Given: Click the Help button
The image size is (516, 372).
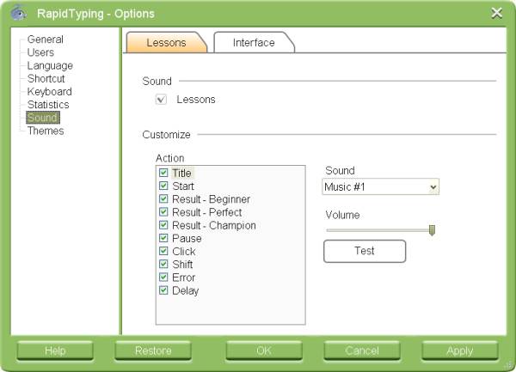Looking at the screenshot, I should point(55,351).
